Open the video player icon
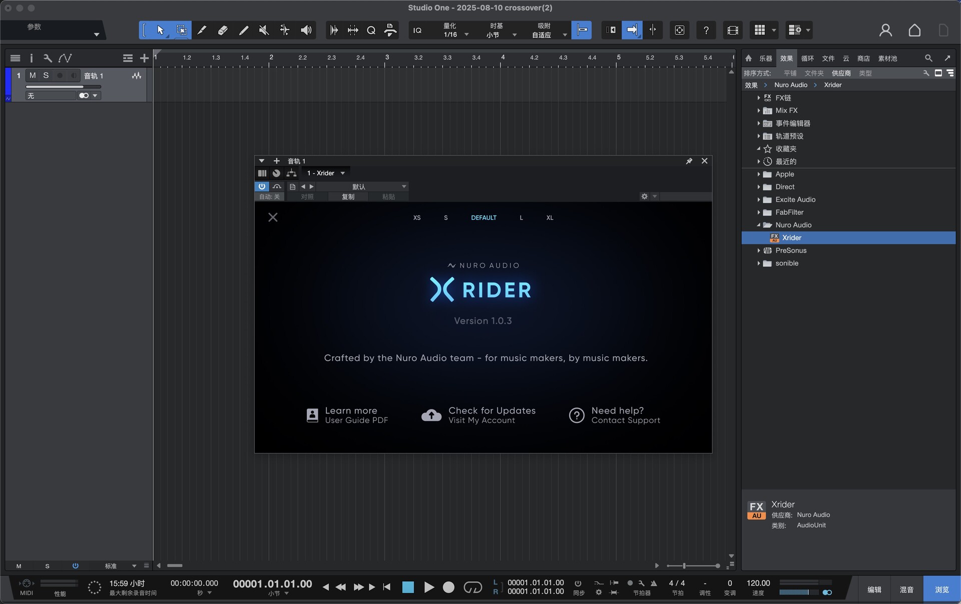The height and width of the screenshot is (604, 961). click(733, 30)
